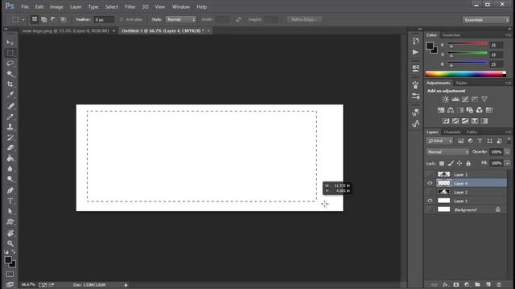515x289 pixels.
Task: Select the Zoom tool in toolbar
Action: tap(10, 243)
